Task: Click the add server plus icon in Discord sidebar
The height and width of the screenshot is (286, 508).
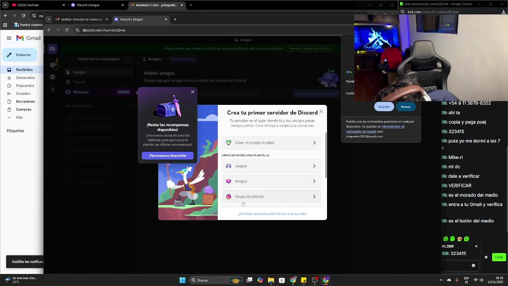Action: pos(52,65)
